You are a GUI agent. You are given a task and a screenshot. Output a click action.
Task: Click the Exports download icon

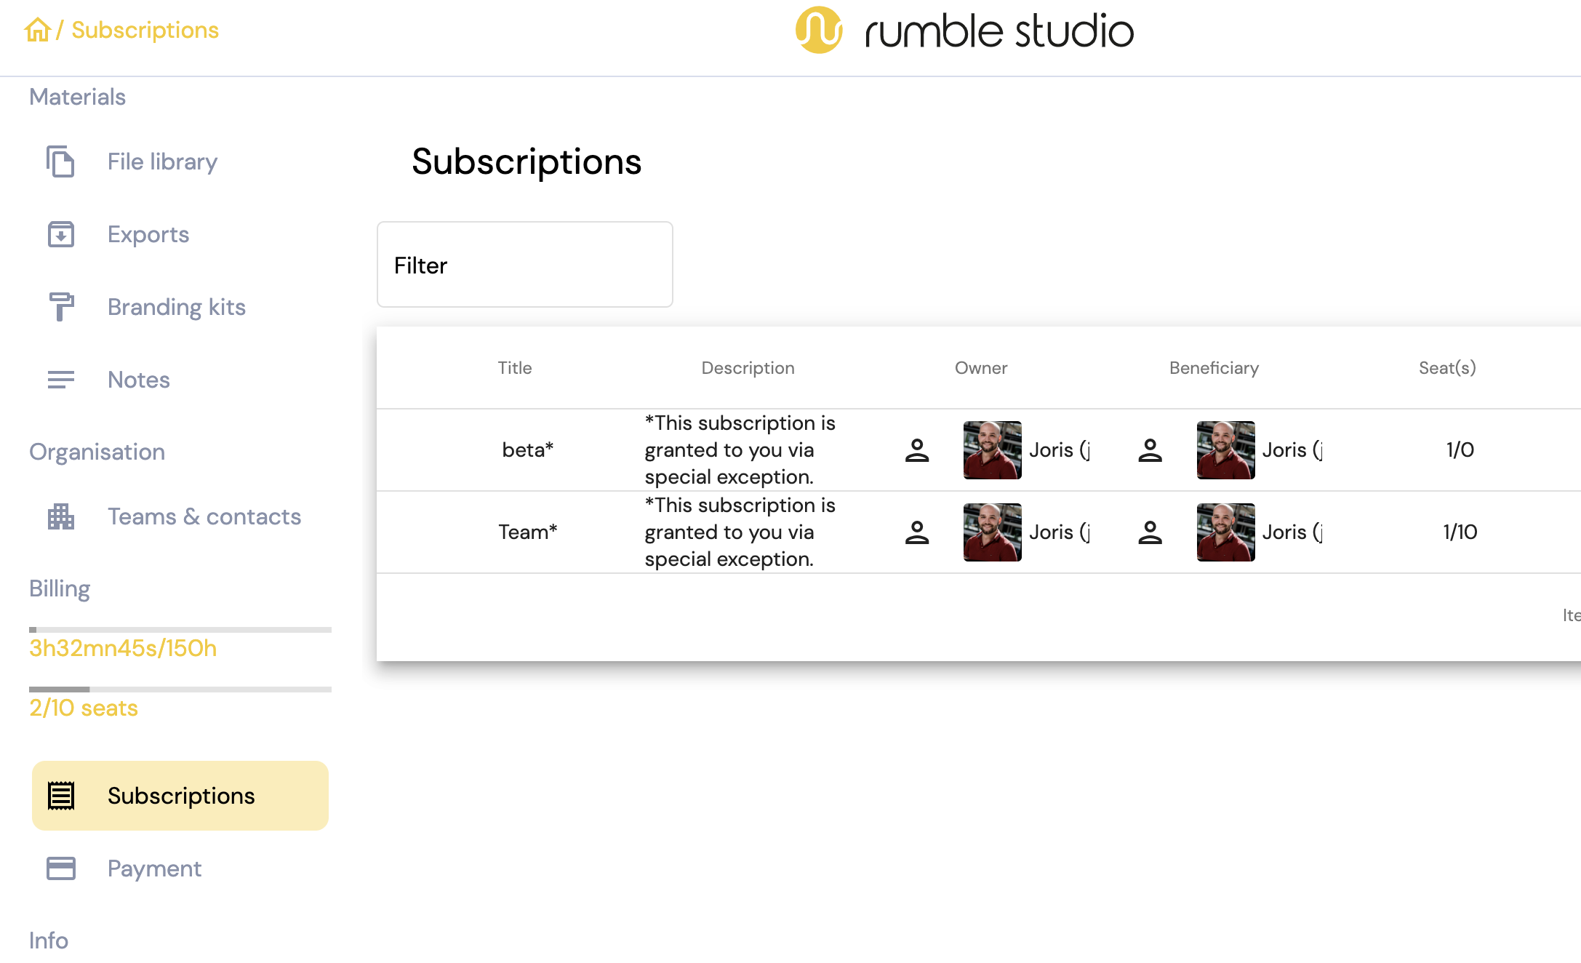(x=61, y=234)
